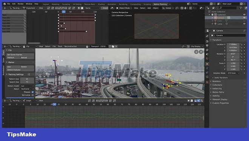Image resolution: width=249 pixels, height=141 pixels.
Task: Expand the Visibility panel
Action: [216, 96]
